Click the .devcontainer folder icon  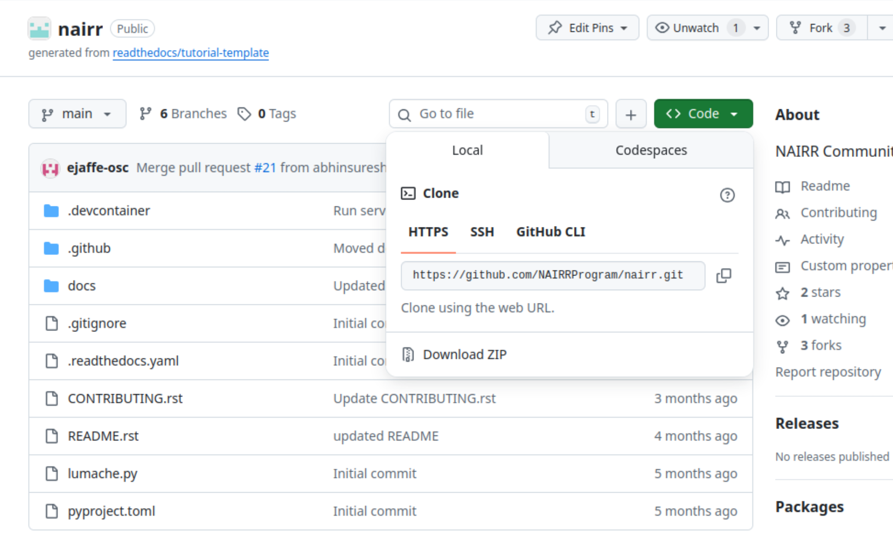pyautogui.click(x=51, y=211)
